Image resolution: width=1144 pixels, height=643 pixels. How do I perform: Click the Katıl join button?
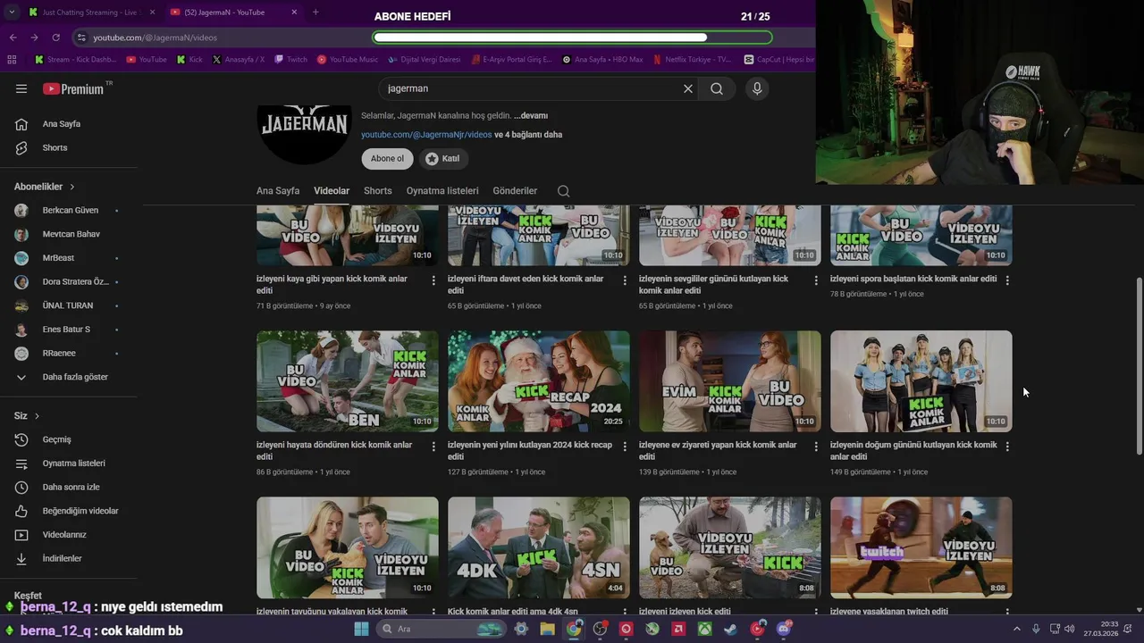(443, 158)
